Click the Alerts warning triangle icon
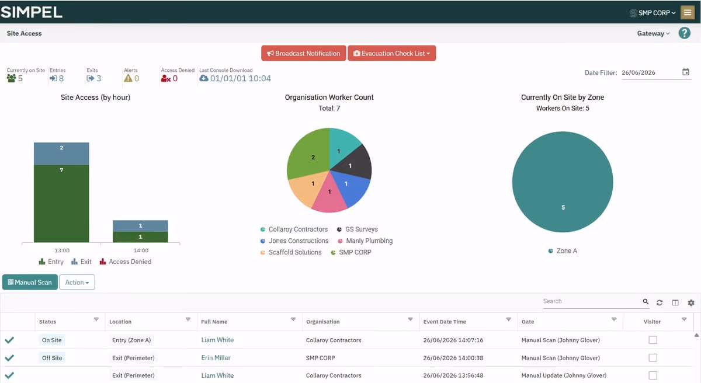The height and width of the screenshot is (383, 701). (x=128, y=78)
